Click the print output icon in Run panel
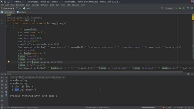 [6, 92]
